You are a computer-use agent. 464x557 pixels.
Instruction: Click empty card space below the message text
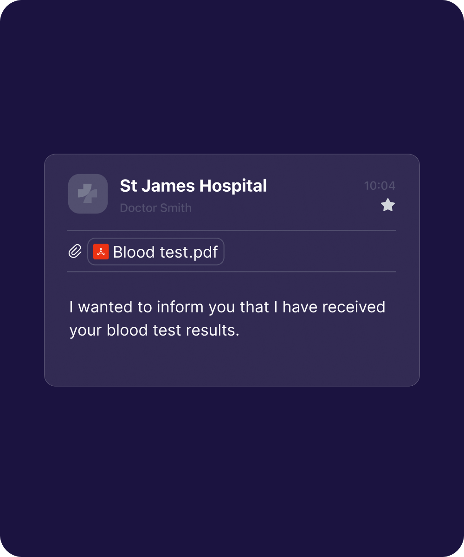click(231, 362)
